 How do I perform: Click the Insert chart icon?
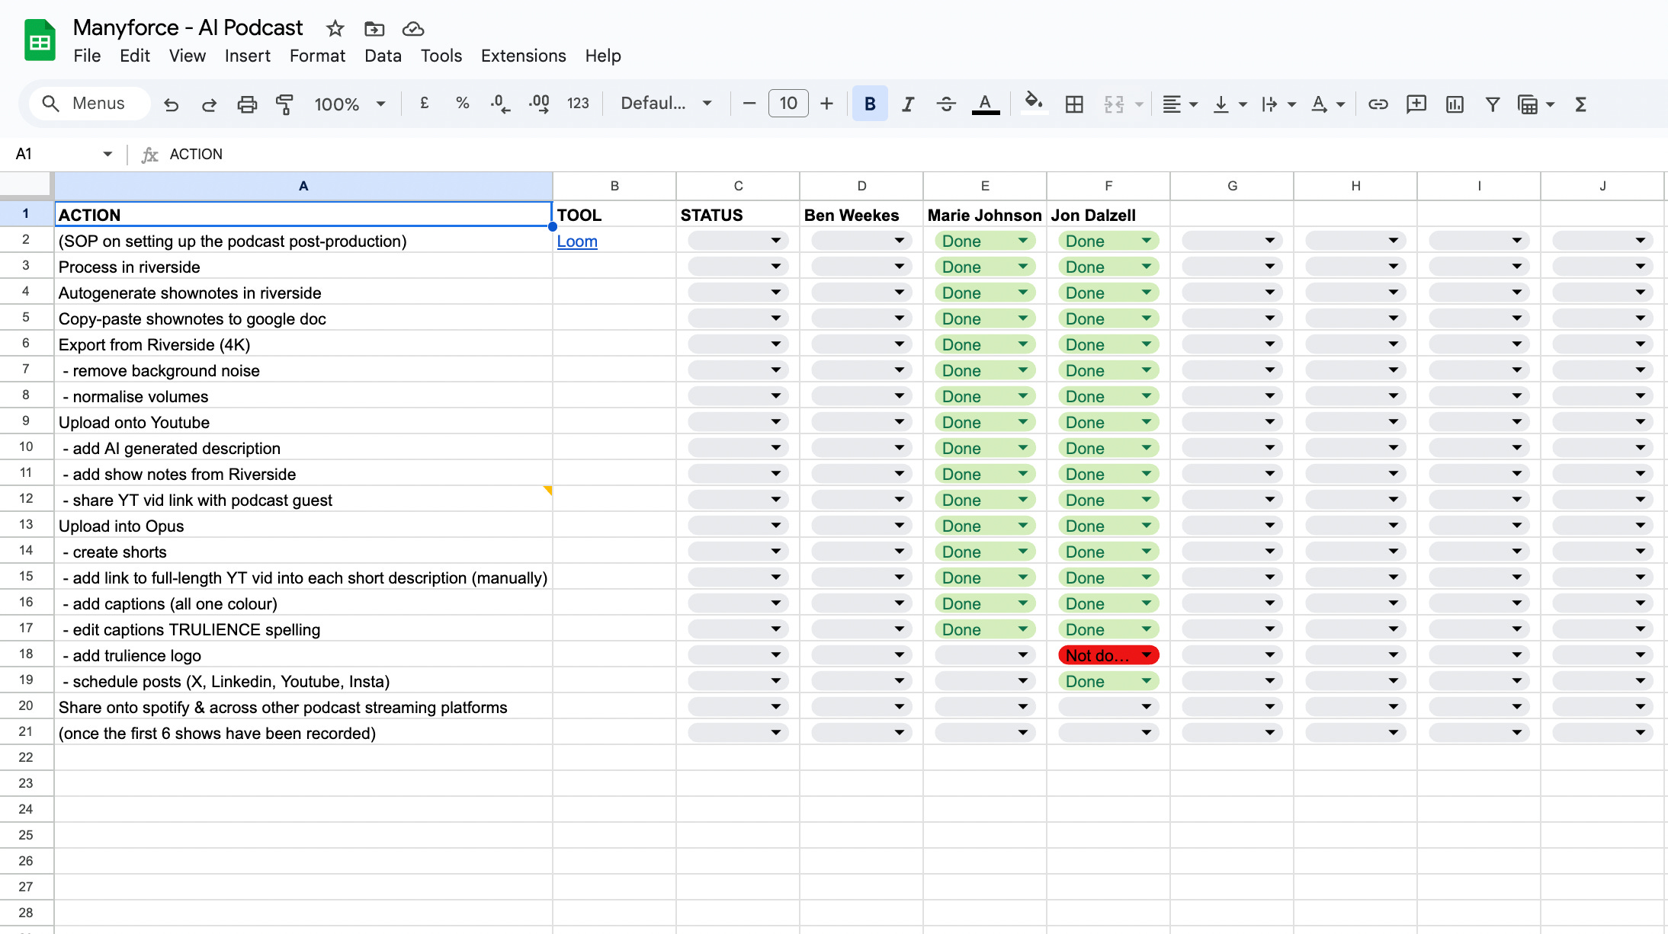tap(1455, 104)
